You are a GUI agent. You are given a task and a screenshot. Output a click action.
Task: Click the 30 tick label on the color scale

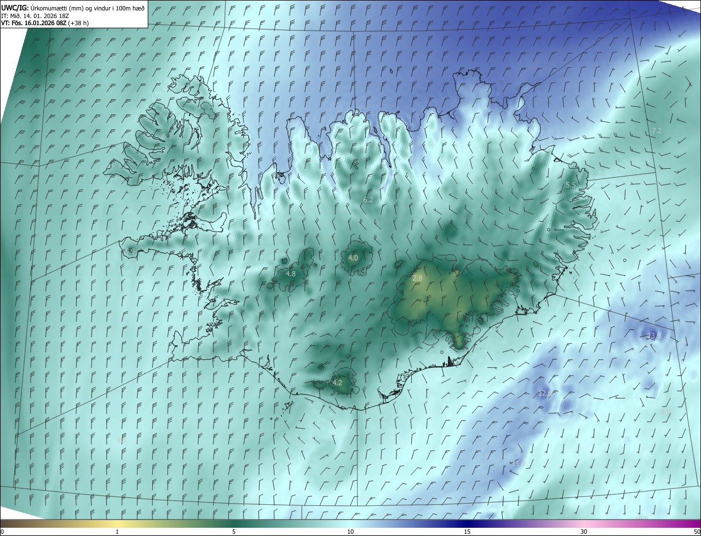(x=584, y=532)
